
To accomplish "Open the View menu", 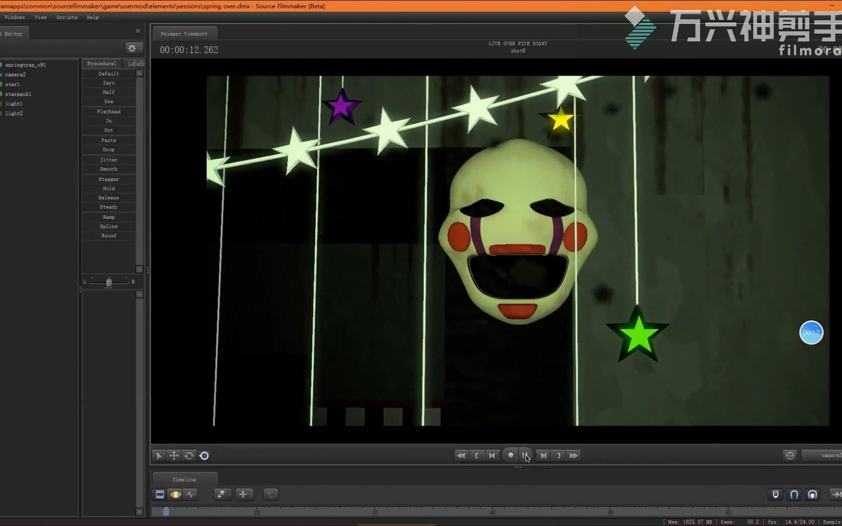I will pos(40,17).
